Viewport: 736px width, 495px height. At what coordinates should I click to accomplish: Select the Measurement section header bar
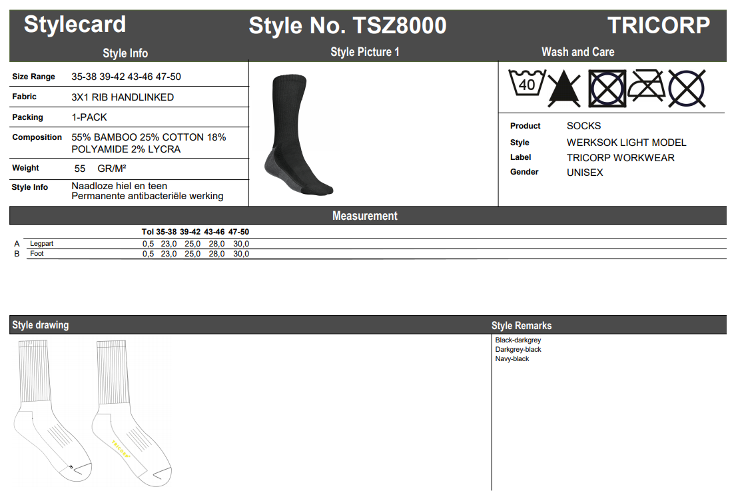[365, 216]
